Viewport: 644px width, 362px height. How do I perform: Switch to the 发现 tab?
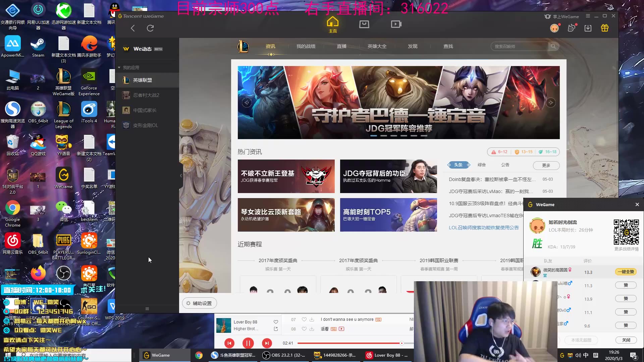[x=413, y=46]
